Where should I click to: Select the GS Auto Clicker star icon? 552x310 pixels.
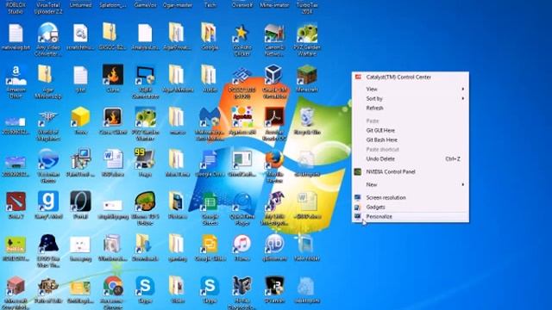241,33
